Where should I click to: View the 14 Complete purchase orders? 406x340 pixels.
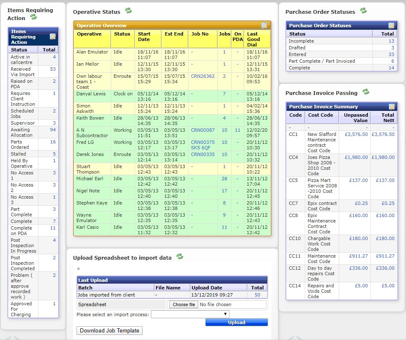coord(391,68)
